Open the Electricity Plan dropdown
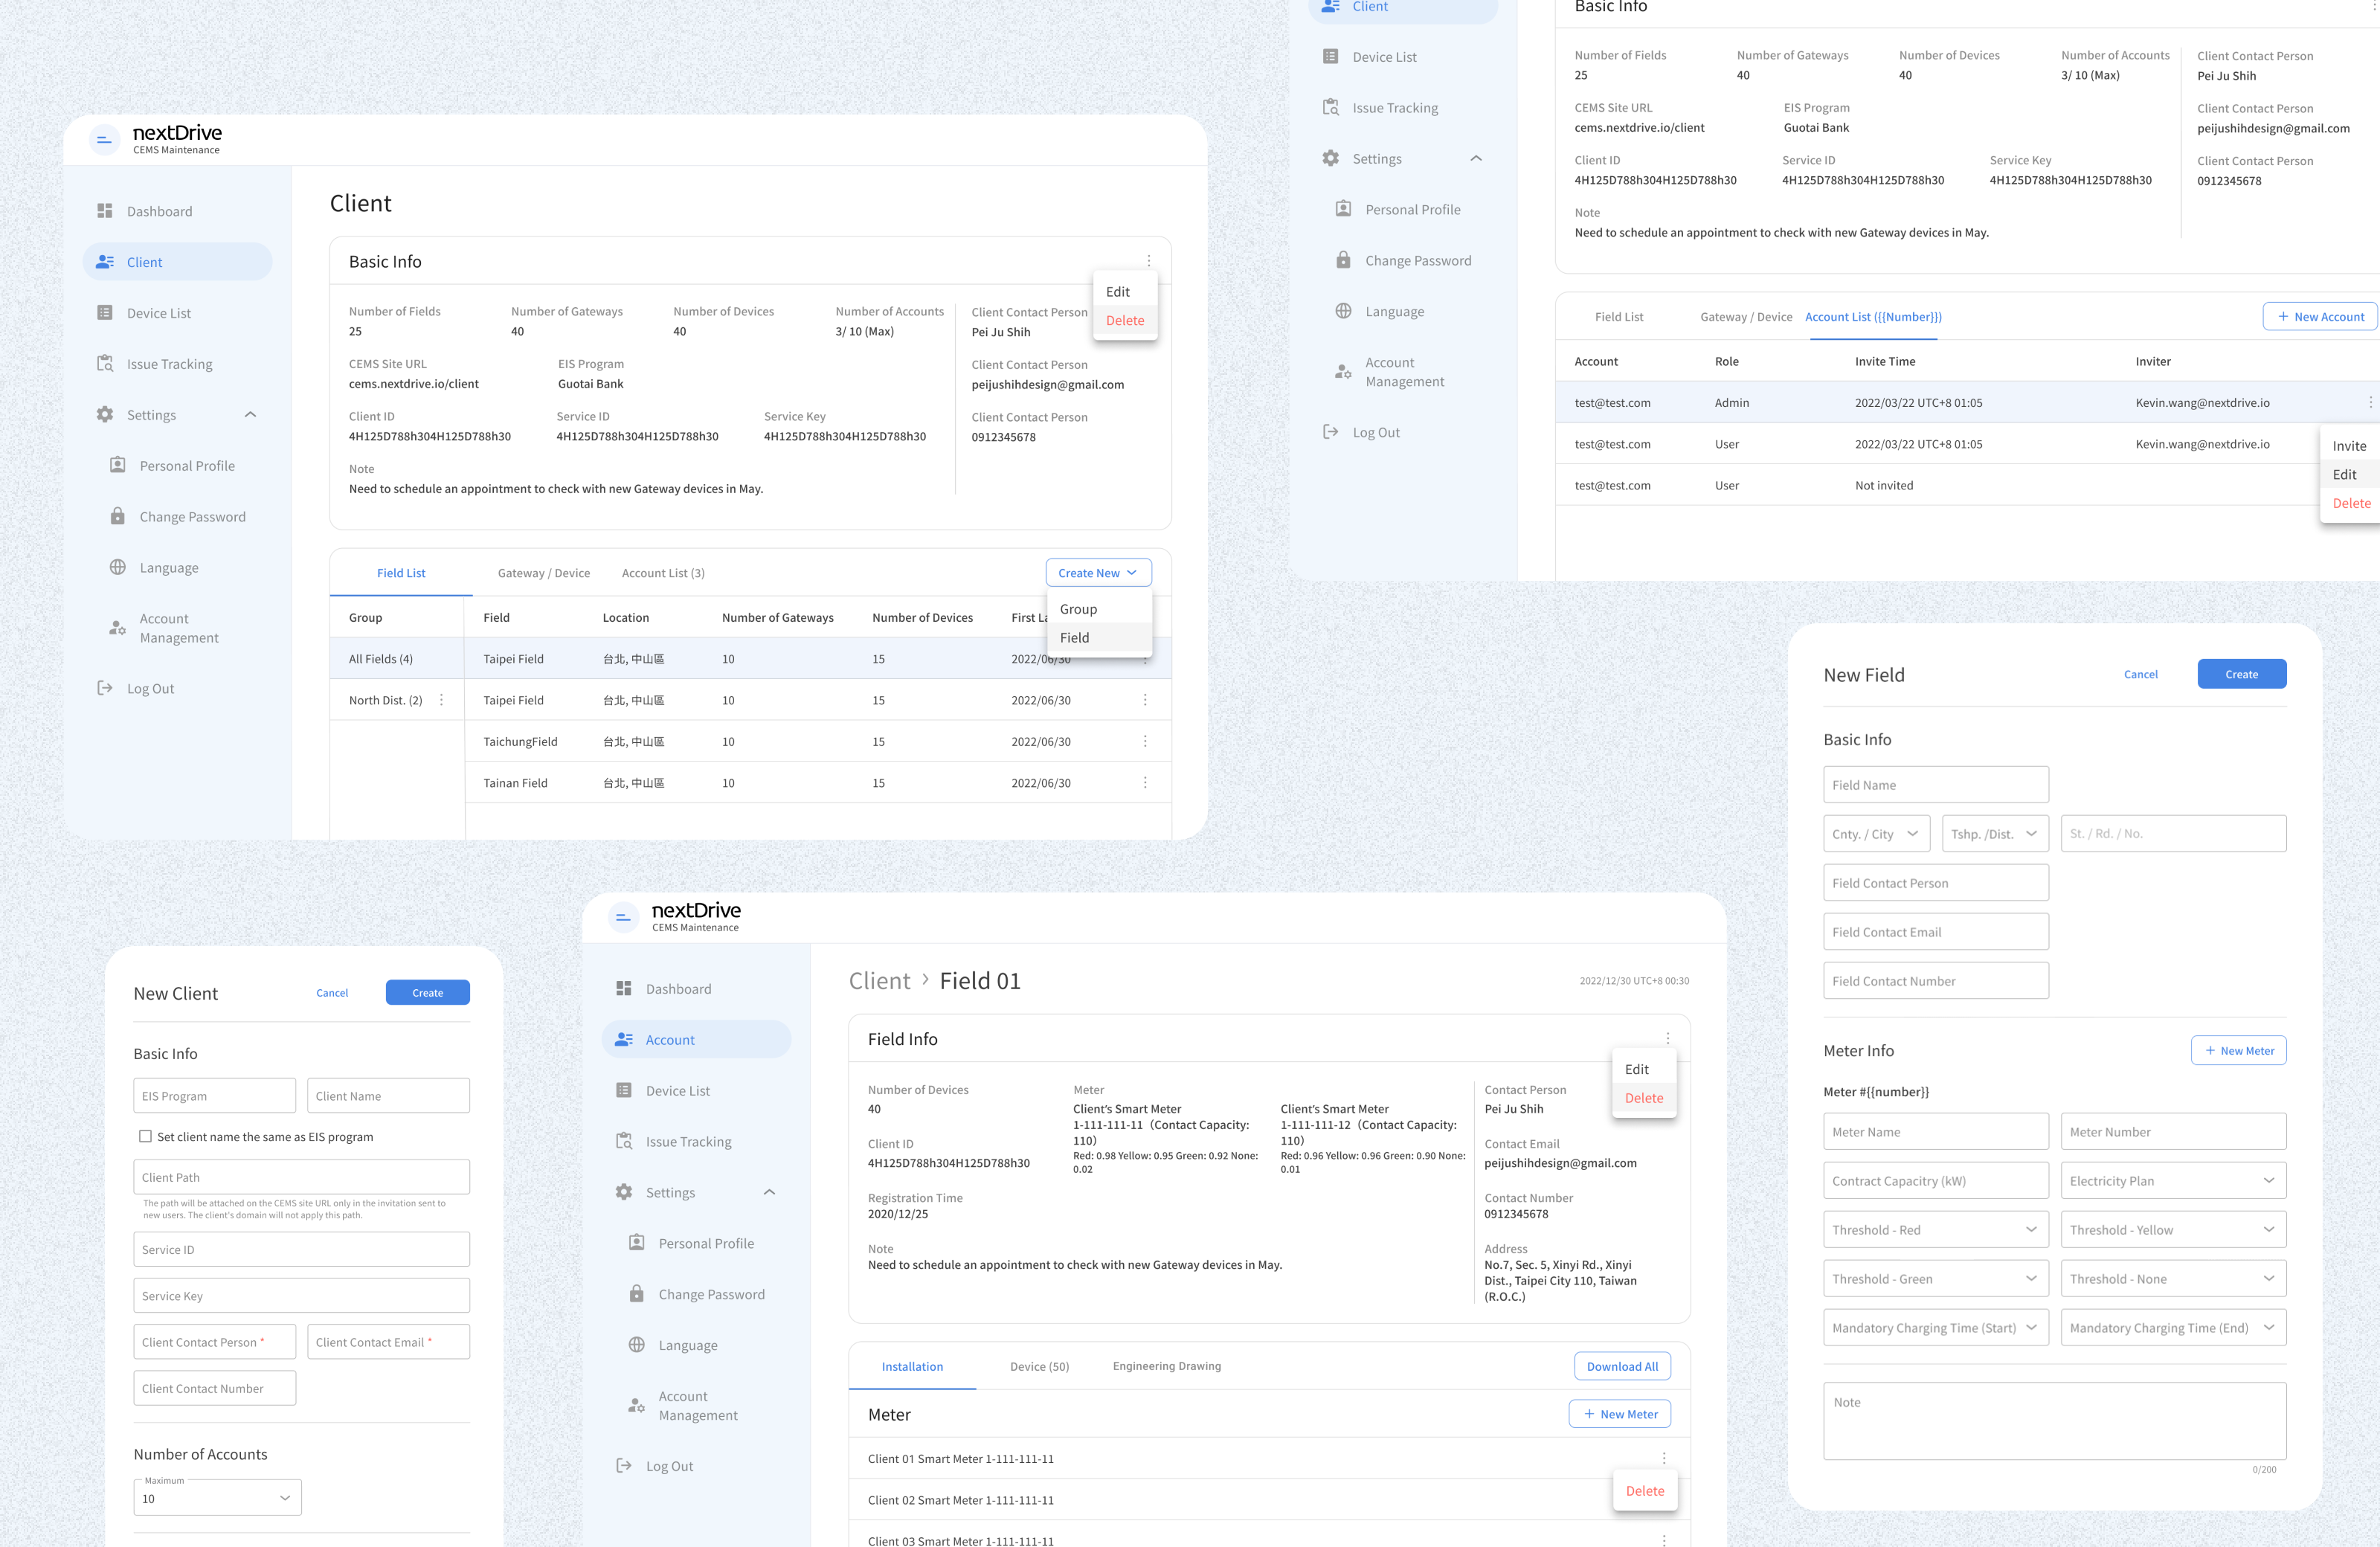The height and width of the screenshot is (1547, 2380). [2173, 1181]
